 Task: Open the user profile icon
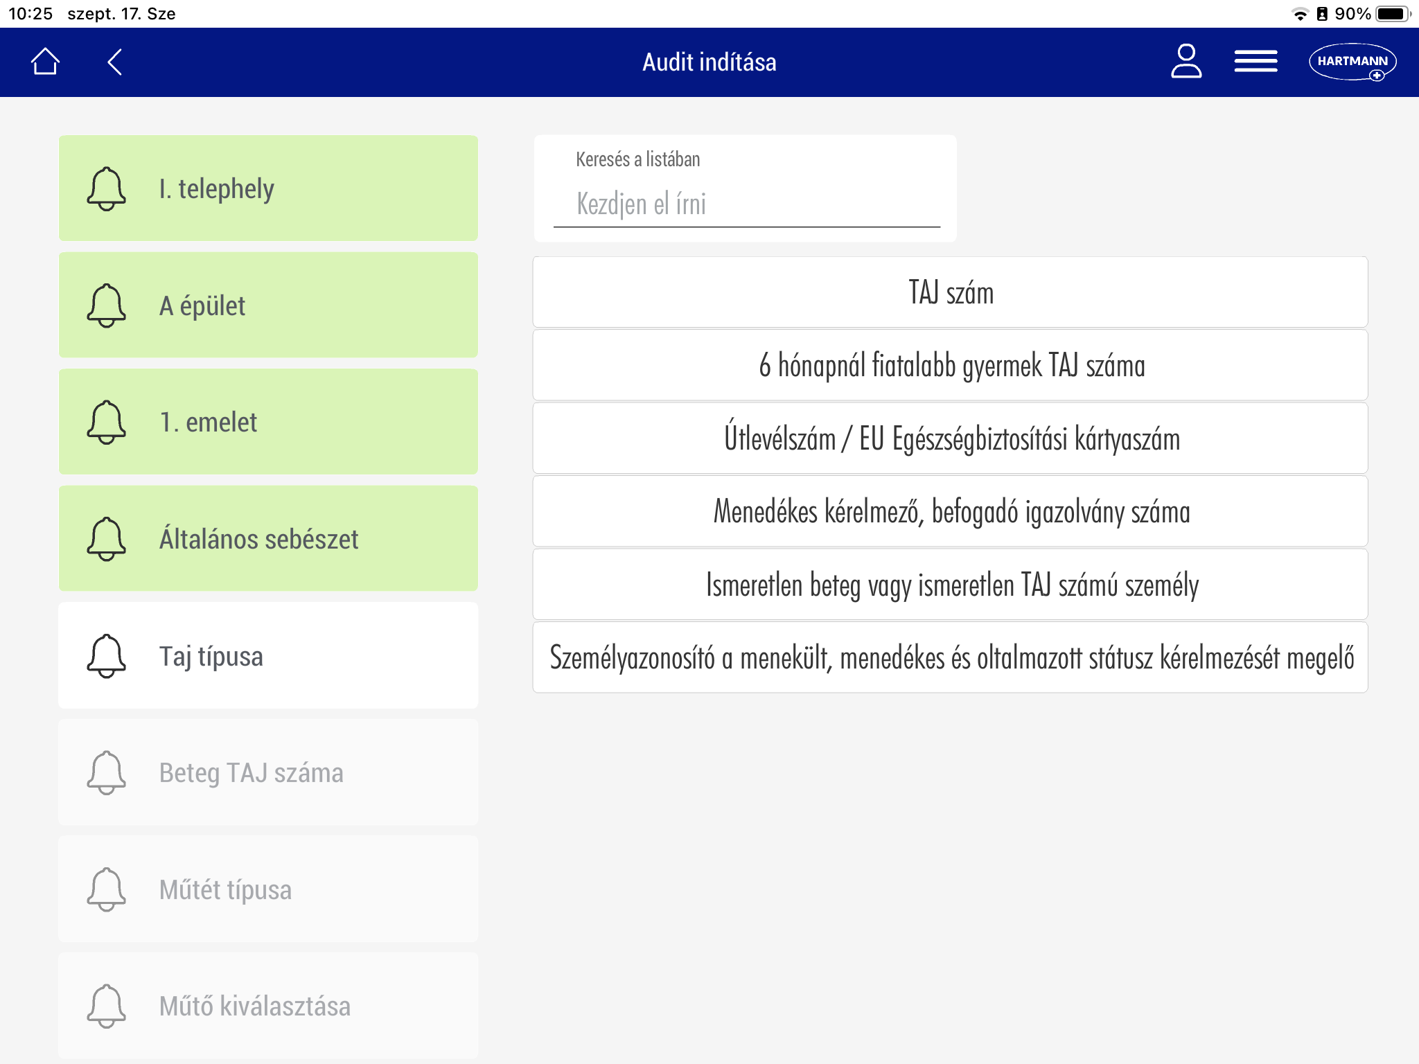click(1186, 62)
